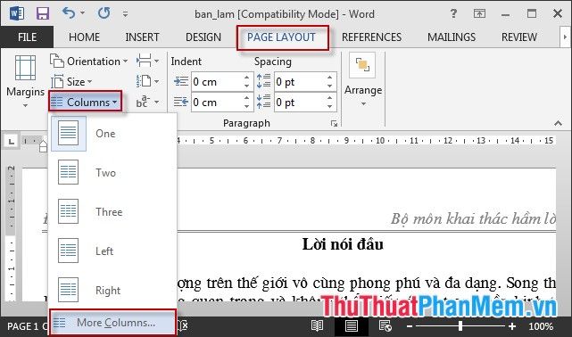Screen dimensions: 572x337
Task: Open Ribbon Display Options
Action: click(479, 14)
